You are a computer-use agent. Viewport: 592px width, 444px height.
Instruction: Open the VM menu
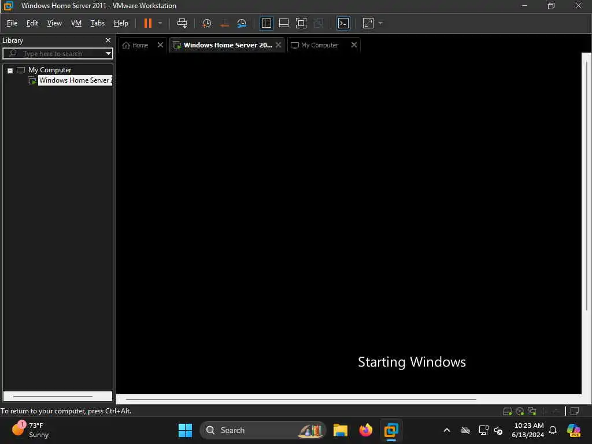pyautogui.click(x=76, y=23)
